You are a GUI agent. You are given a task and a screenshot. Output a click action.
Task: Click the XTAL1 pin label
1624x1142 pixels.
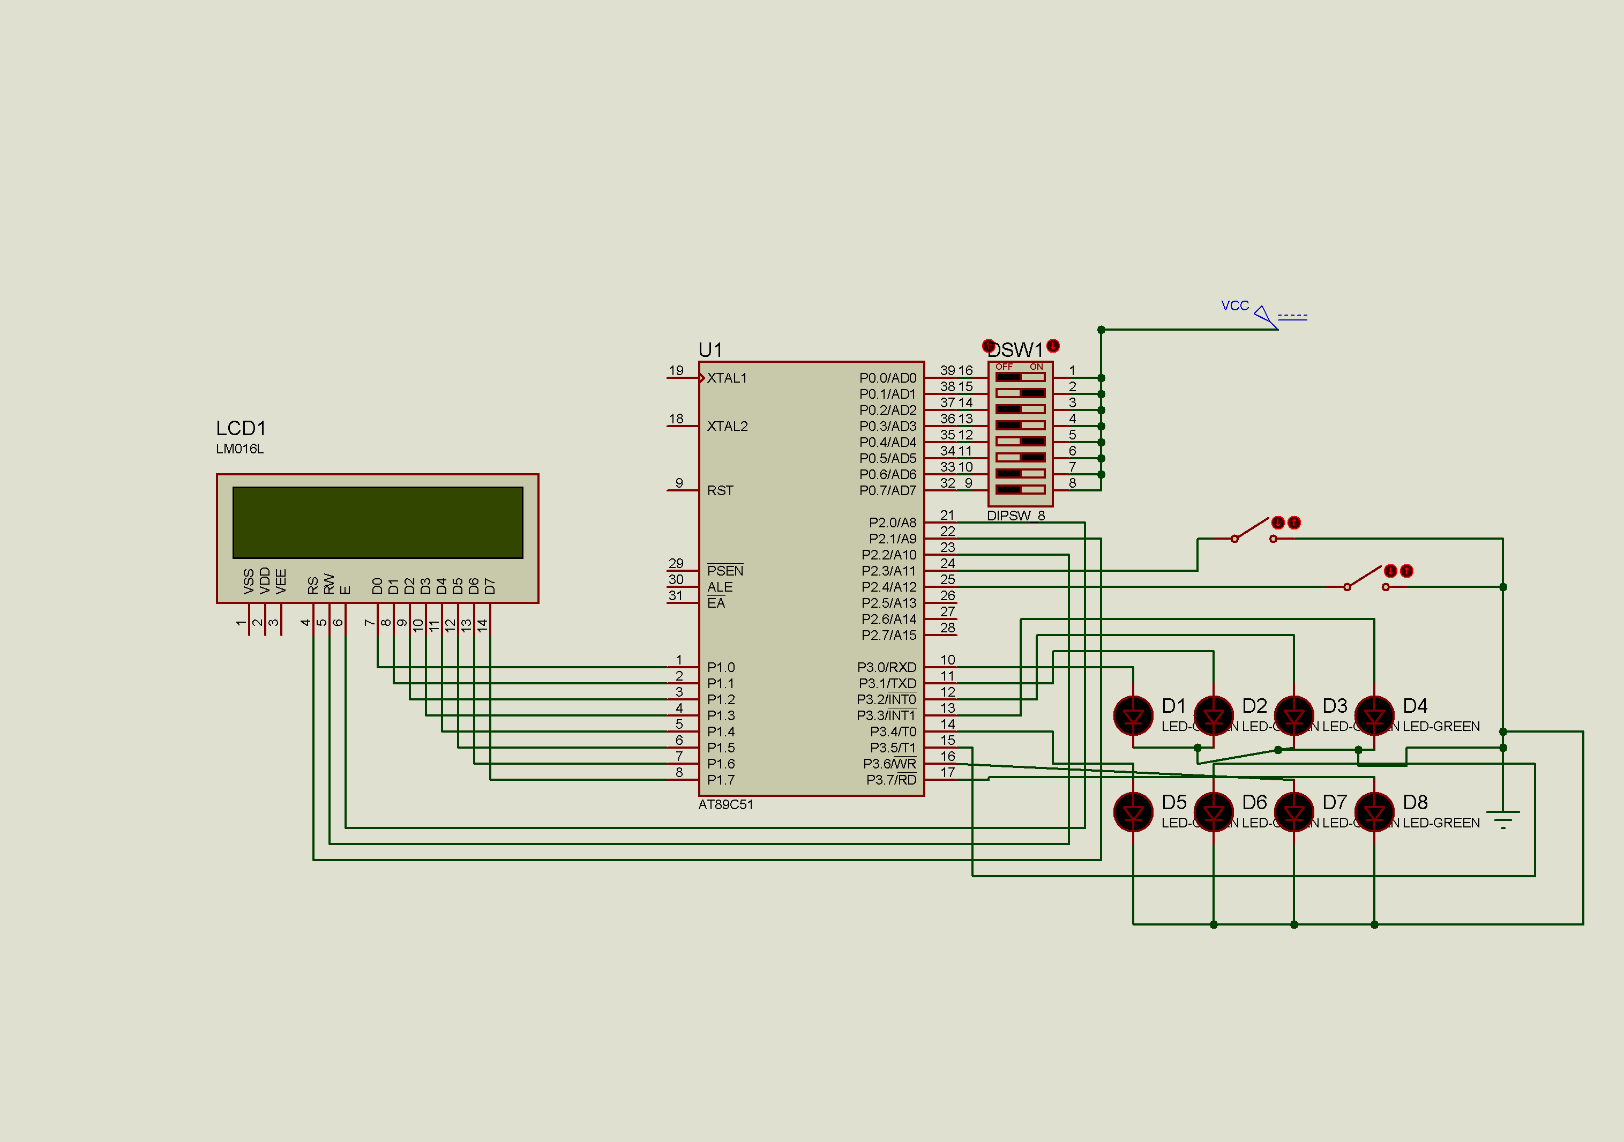coord(727,378)
